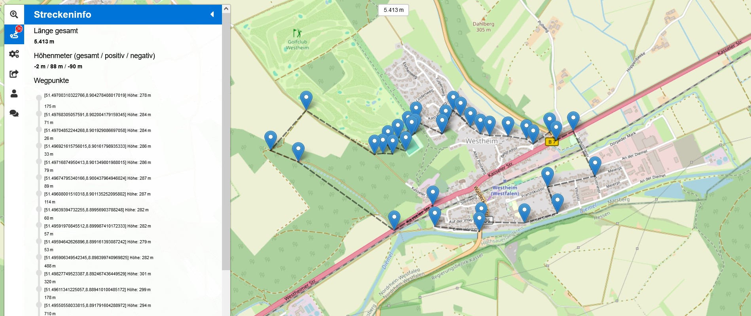This screenshot has width=751, height=316.
Task: Click the panel's vertical scrollbar thumb
Action: click(226, 142)
